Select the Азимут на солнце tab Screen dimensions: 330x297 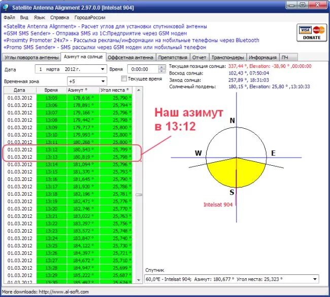click(83, 57)
